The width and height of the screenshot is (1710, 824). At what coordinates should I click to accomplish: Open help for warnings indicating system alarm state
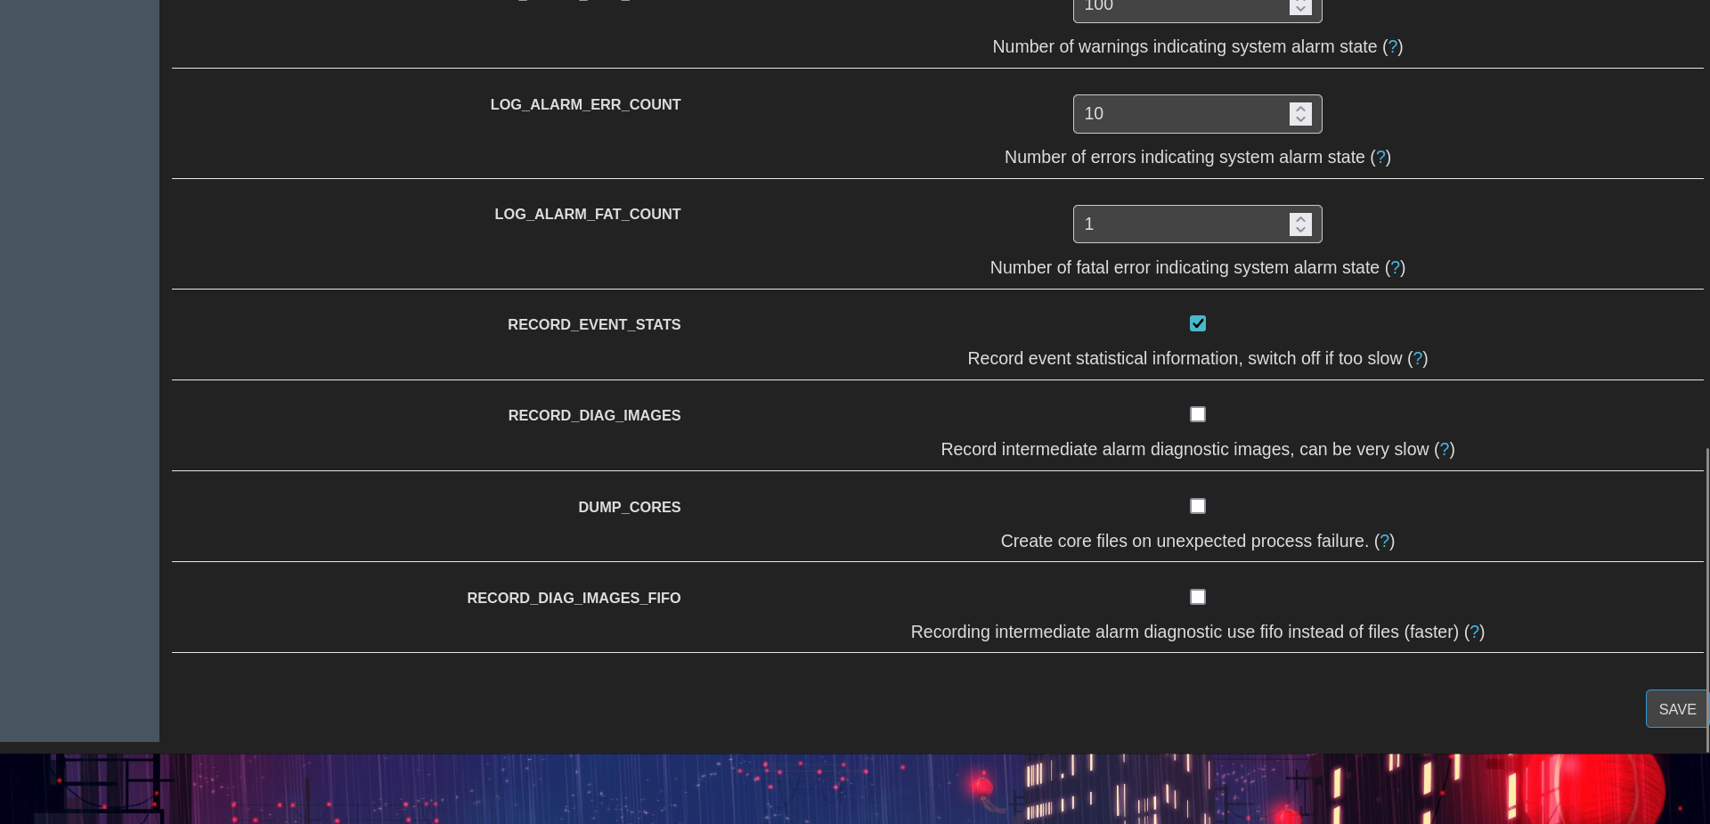click(1392, 47)
